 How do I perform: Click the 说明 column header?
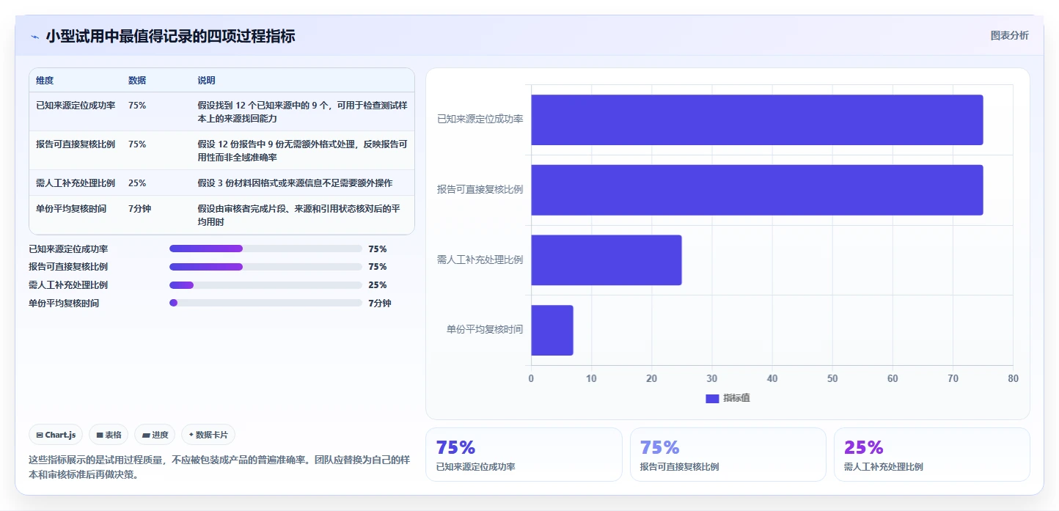206,81
